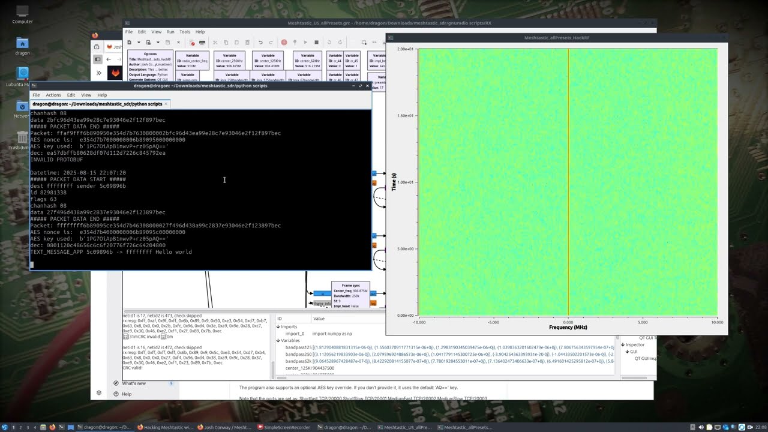Switch to Meshtastic_US_allPresets taskbar entry

pos(406,427)
